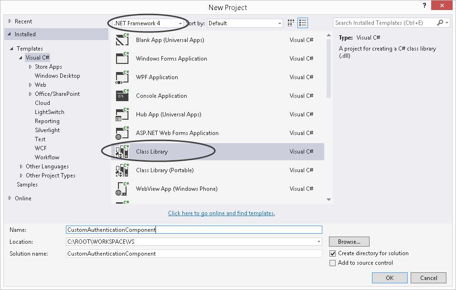Click the Class Library template icon

tap(122, 151)
